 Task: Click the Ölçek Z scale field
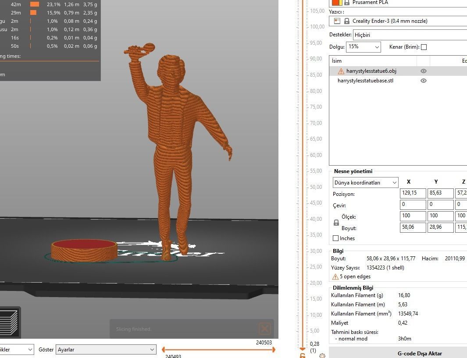(x=461, y=216)
